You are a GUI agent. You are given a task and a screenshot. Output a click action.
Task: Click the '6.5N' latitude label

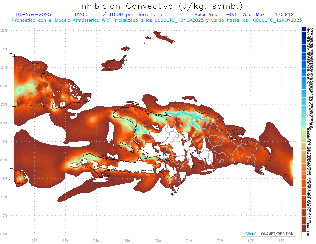point(4,234)
